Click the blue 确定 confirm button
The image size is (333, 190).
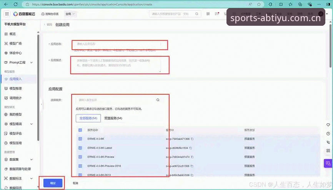coord(53,183)
